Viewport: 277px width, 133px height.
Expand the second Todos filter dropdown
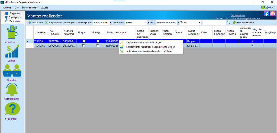tap(200, 23)
